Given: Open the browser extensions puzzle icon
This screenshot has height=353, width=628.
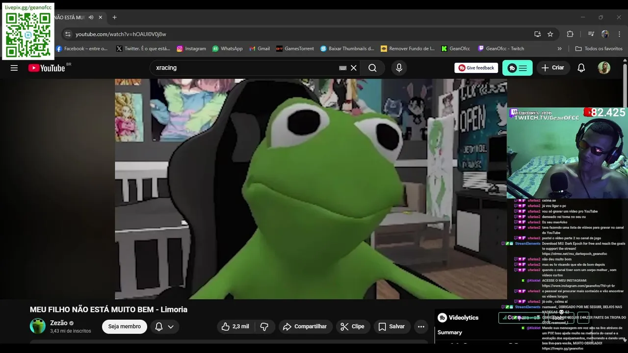Looking at the screenshot, I should click(x=570, y=34).
